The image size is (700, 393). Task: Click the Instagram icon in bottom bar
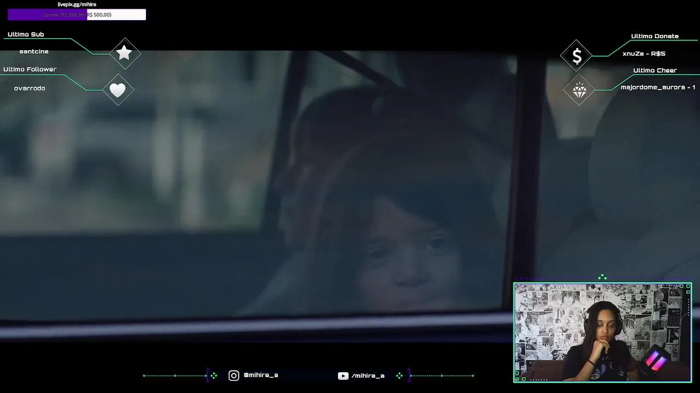point(234,376)
